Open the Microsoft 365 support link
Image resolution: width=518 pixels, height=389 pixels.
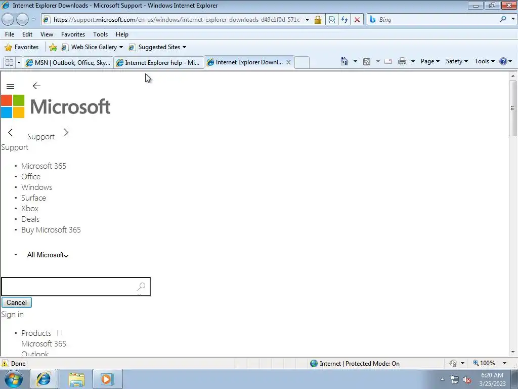(44, 166)
